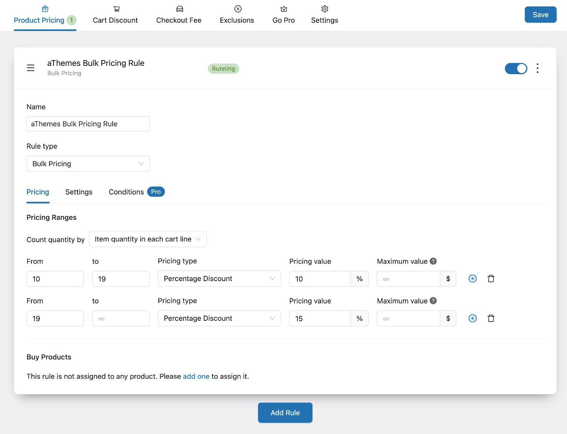Screen dimensions: 567x434
Task: Go to the Exclusions tab
Action: (237, 15)
